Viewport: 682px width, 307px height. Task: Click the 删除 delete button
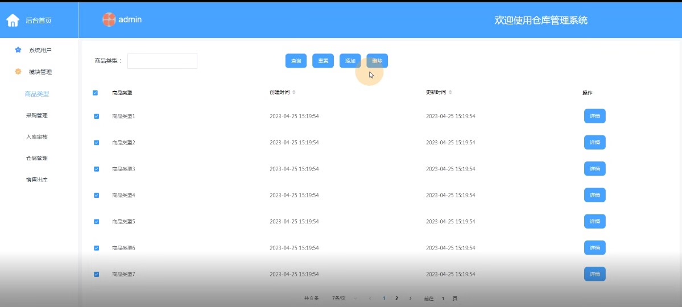coord(377,61)
